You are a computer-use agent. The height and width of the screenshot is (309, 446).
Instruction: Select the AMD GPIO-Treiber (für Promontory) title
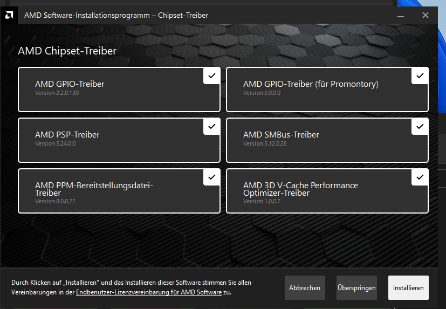point(311,84)
